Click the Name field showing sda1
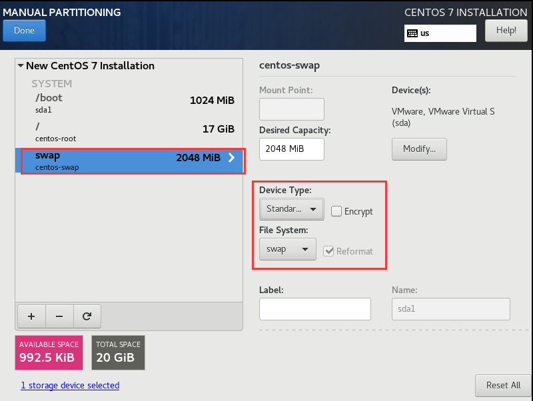 click(451, 309)
